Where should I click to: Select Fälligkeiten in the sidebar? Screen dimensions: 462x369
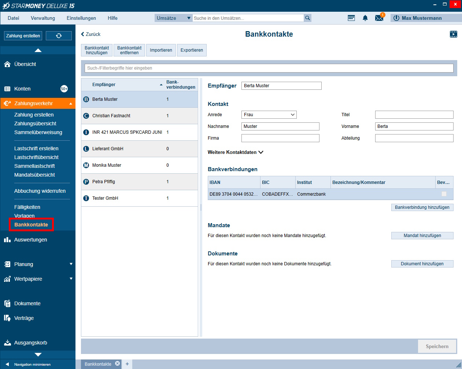point(27,207)
